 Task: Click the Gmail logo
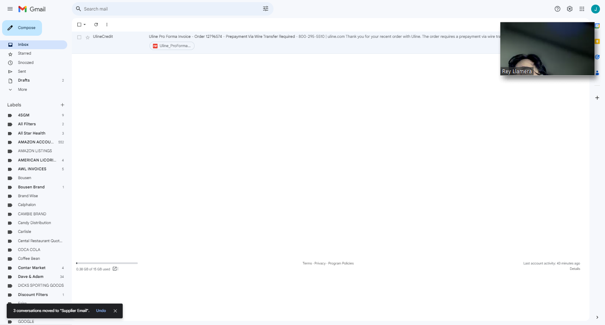pyautogui.click(x=32, y=9)
